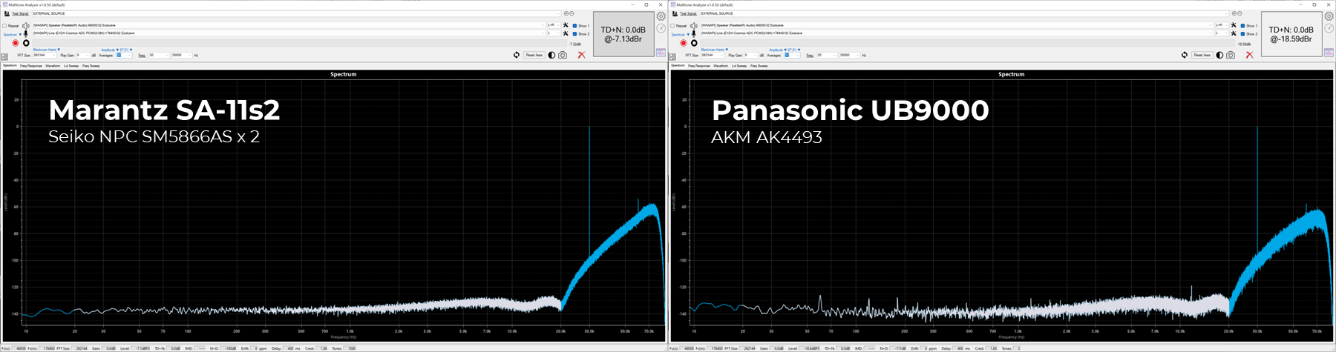Click waveform panel icon in Panasonic window

point(1329,53)
